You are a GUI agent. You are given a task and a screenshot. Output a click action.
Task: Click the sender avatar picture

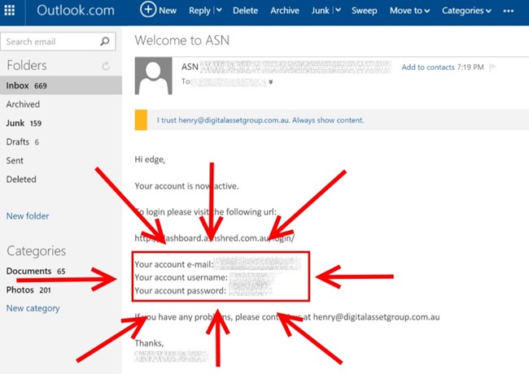[154, 76]
